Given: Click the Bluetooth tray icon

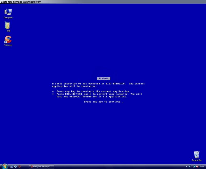Looking at the screenshot, I should click(190, 166).
